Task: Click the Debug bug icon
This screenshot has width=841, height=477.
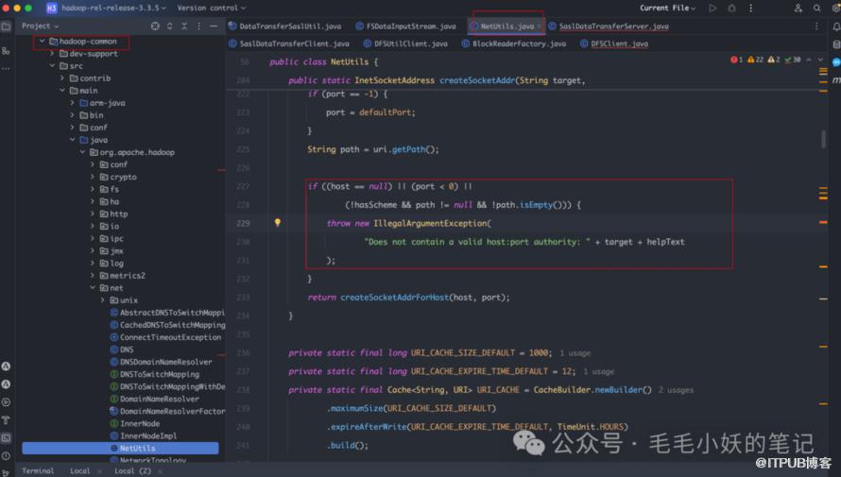Action: click(731, 8)
